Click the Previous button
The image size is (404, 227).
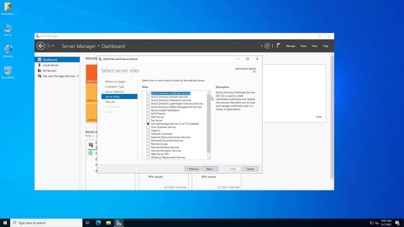click(193, 169)
